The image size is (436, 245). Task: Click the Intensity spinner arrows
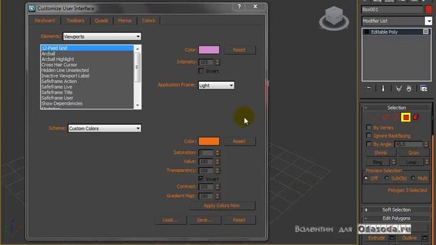coord(217,62)
